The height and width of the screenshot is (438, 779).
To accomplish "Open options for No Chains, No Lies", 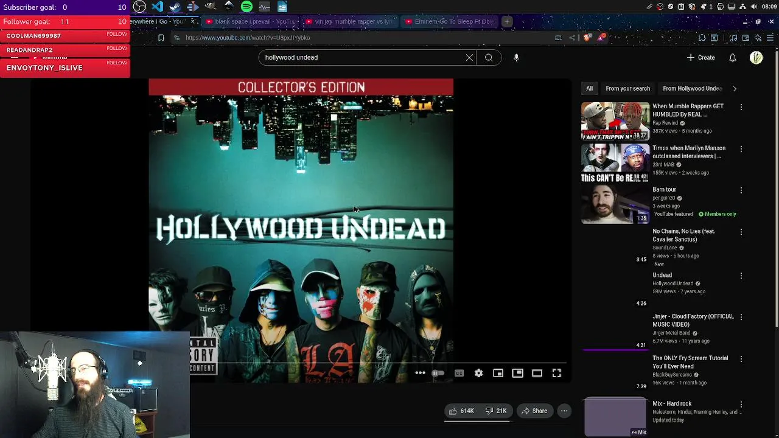I will click(741, 232).
